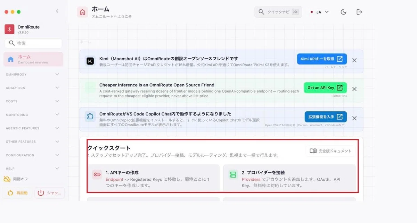This screenshot has width=417, height=223.
Task: Click the パートナーリンク label
Action: pyautogui.click(x=336, y=67)
